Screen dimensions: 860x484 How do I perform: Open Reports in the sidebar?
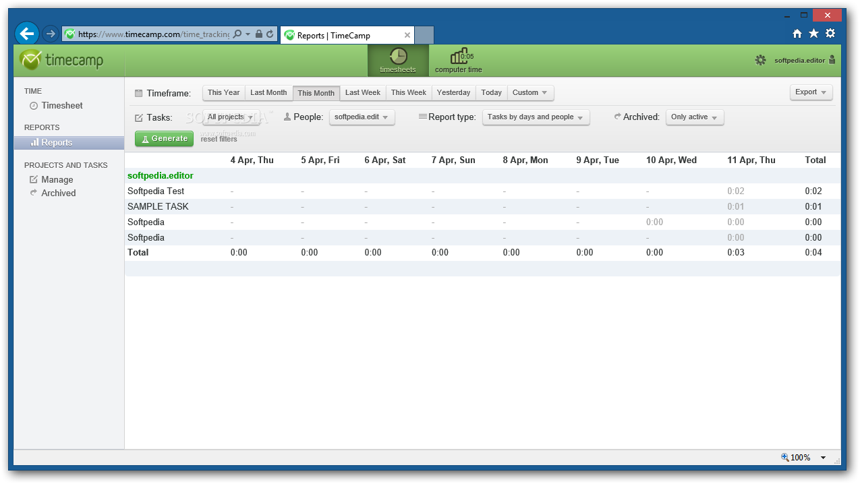click(x=69, y=143)
